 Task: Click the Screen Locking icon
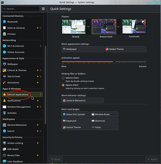coord(4,143)
